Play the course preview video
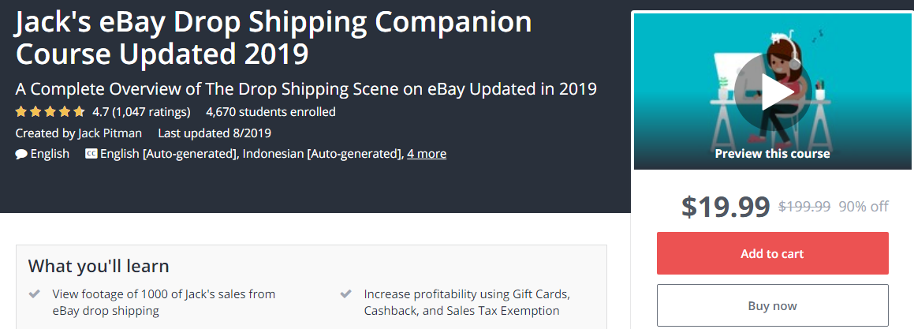The image size is (914, 329). (772, 92)
